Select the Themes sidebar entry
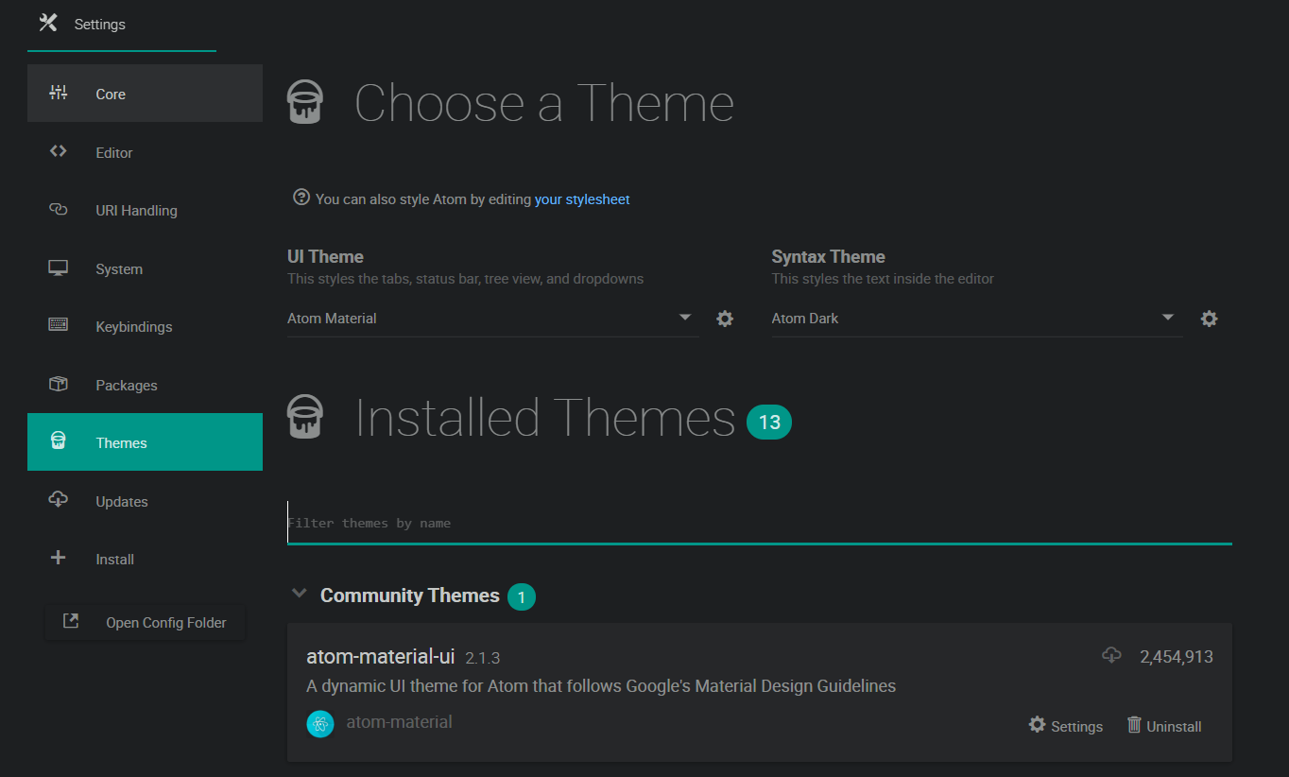Screen dimensions: 1289x777 (x=145, y=442)
